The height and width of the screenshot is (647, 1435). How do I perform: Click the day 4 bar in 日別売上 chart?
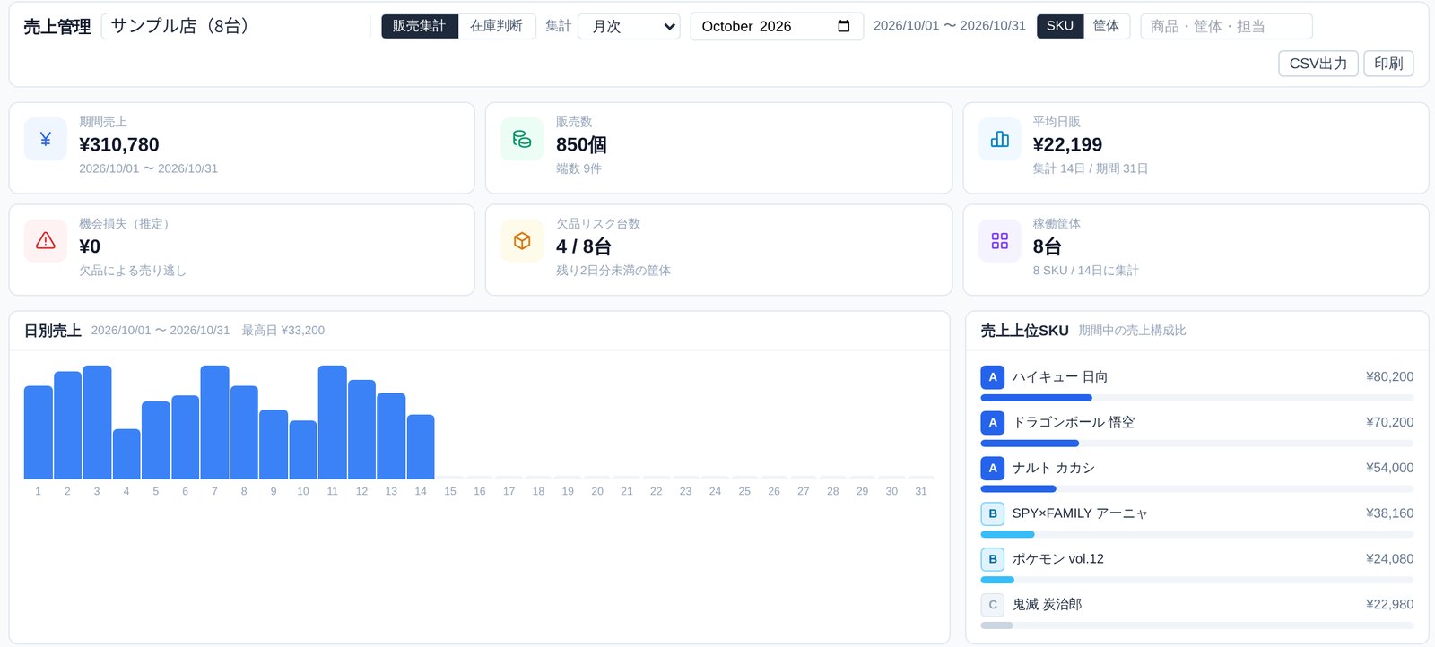pos(126,454)
